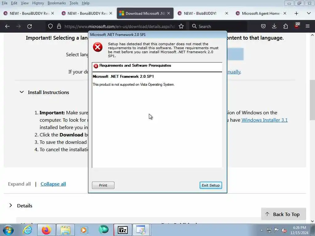Click the Print button in setup dialog
The image size is (315, 236).
(x=103, y=185)
